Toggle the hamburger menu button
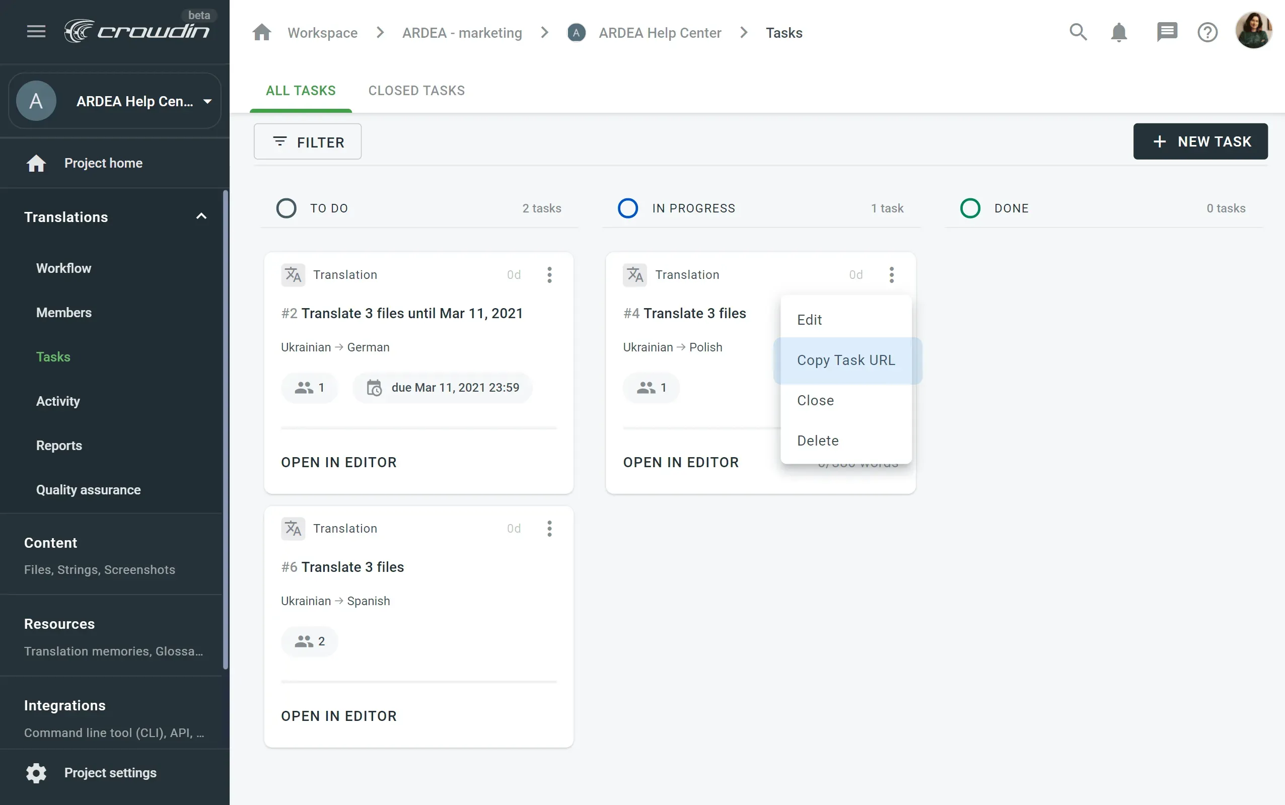 click(36, 30)
